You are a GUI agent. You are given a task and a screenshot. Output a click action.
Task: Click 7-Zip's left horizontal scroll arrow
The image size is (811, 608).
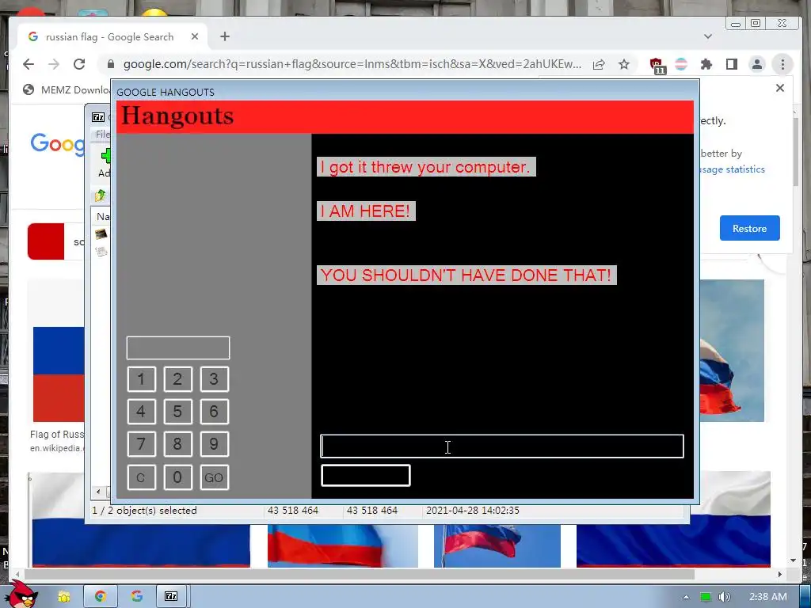coord(98,492)
